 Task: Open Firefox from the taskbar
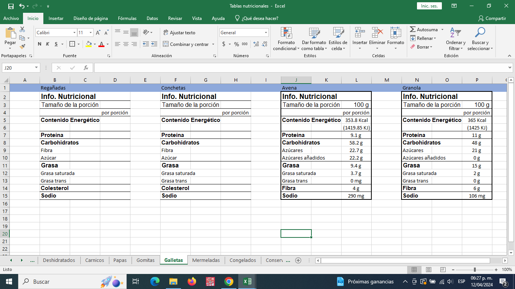click(192, 281)
